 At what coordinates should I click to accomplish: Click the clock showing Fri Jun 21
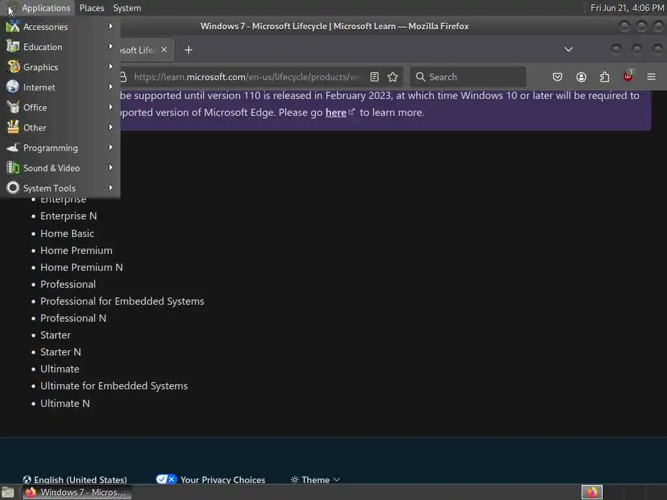pos(627,8)
